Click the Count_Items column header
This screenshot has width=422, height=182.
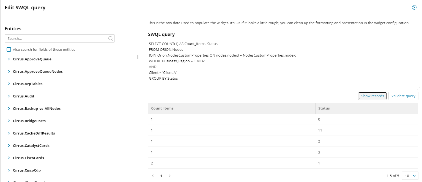coord(162,108)
